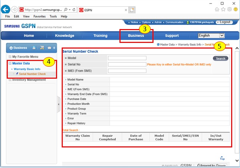Open the Help menu
Screen dimensions: 240x168
[x=64, y=16]
